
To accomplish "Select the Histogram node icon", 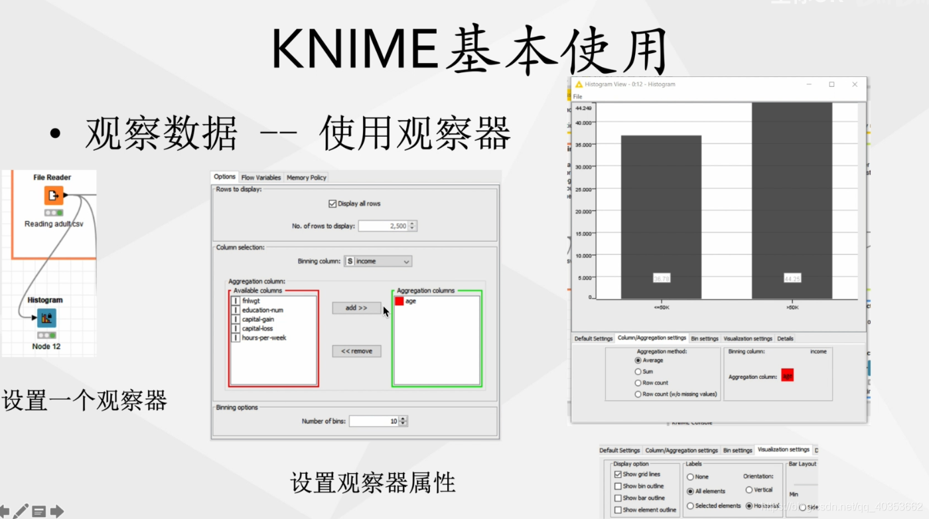I will click(x=46, y=318).
